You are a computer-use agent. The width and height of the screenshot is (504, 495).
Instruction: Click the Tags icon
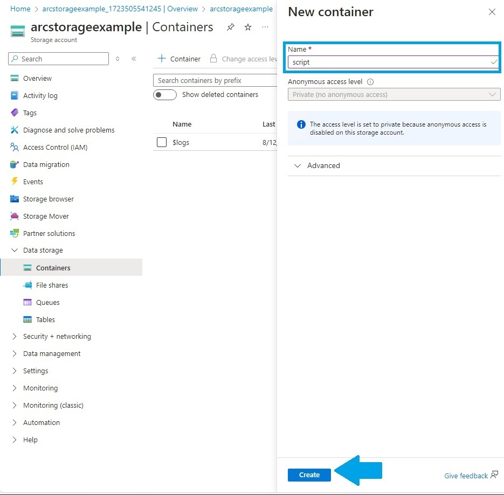pyautogui.click(x=15, y=113)
